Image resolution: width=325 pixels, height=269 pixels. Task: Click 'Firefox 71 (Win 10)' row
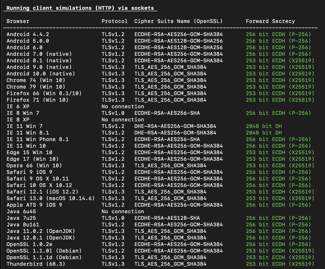click(38, 100)
